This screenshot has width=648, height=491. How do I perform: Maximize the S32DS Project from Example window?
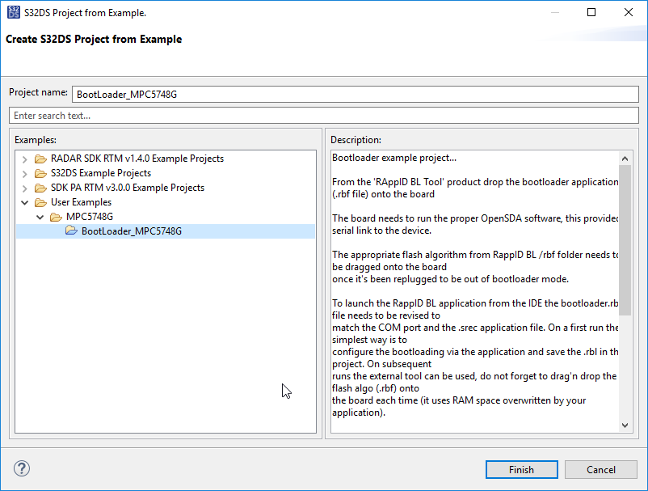(x=591, y=12)
